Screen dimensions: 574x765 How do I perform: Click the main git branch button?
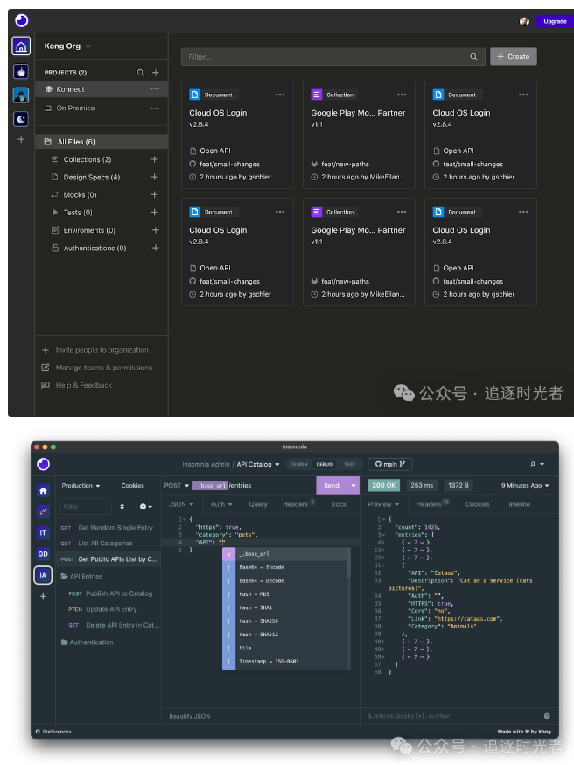390,464
